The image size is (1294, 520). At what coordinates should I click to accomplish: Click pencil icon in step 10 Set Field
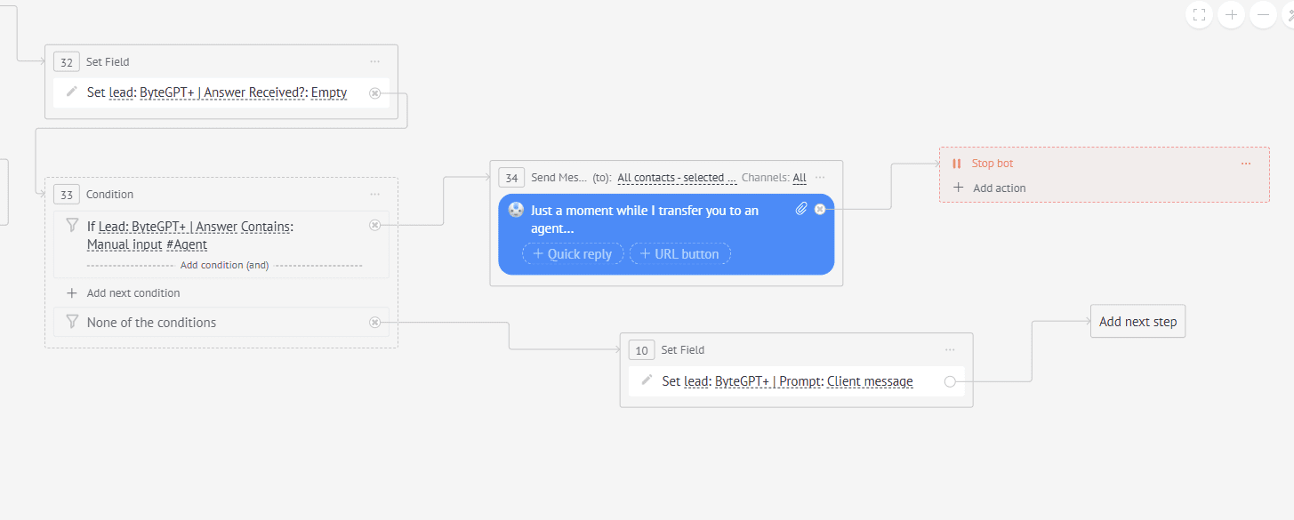pos(647,380)
